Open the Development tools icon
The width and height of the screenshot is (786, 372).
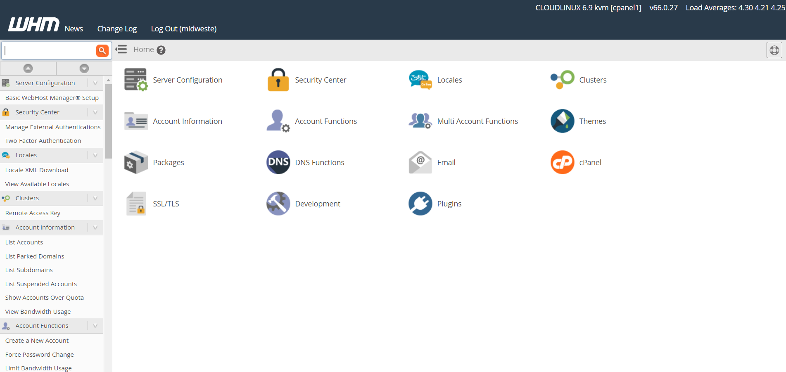[x=278, y=204]
